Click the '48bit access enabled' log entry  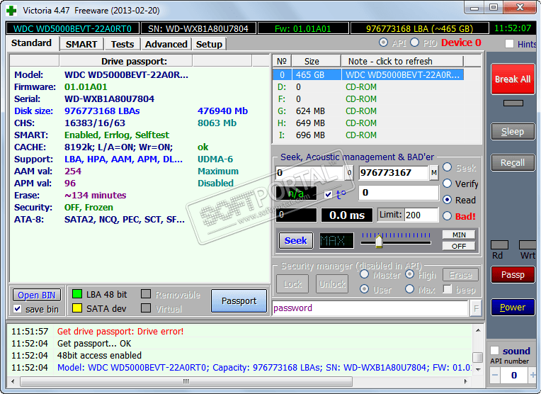[x=99, y=355]
